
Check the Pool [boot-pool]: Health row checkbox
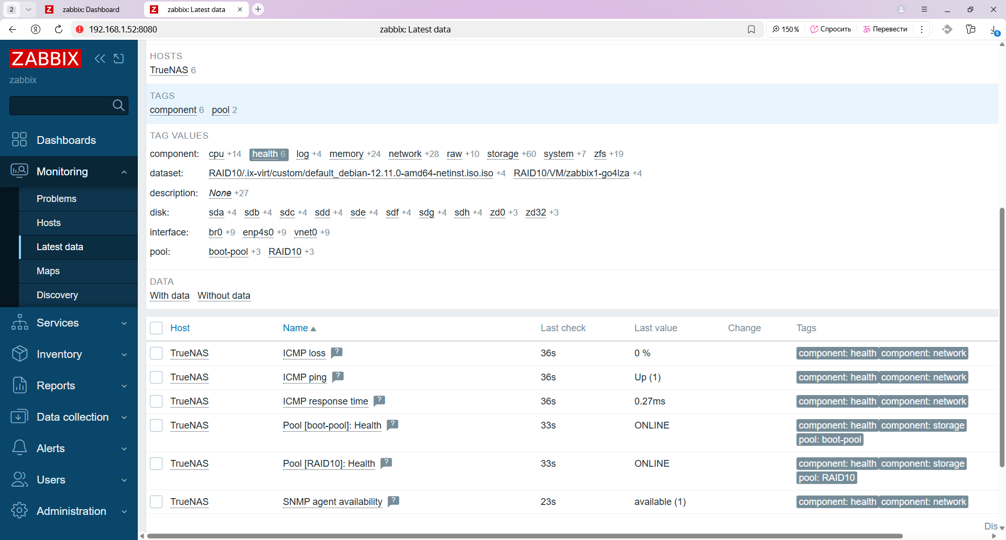tap(156, 425)
